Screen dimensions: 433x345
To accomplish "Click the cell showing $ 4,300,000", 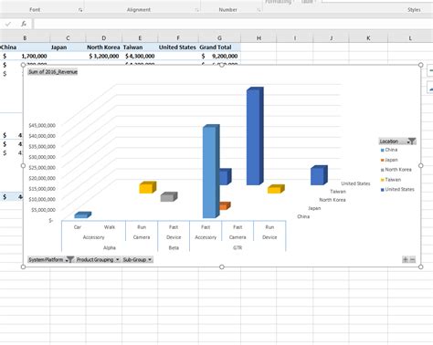I will 140,56.
